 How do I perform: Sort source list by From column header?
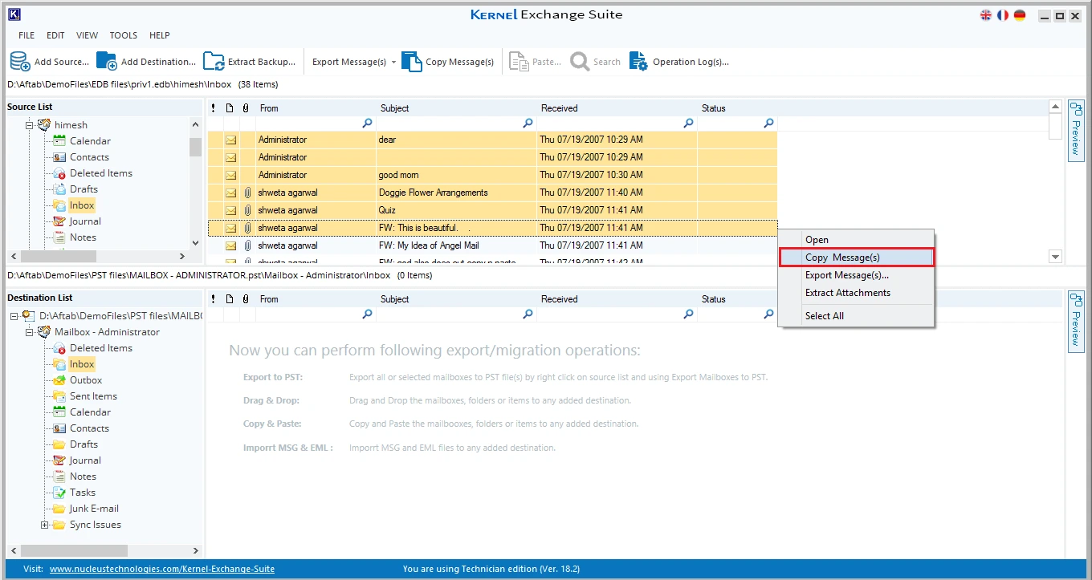tap(316, 108)
